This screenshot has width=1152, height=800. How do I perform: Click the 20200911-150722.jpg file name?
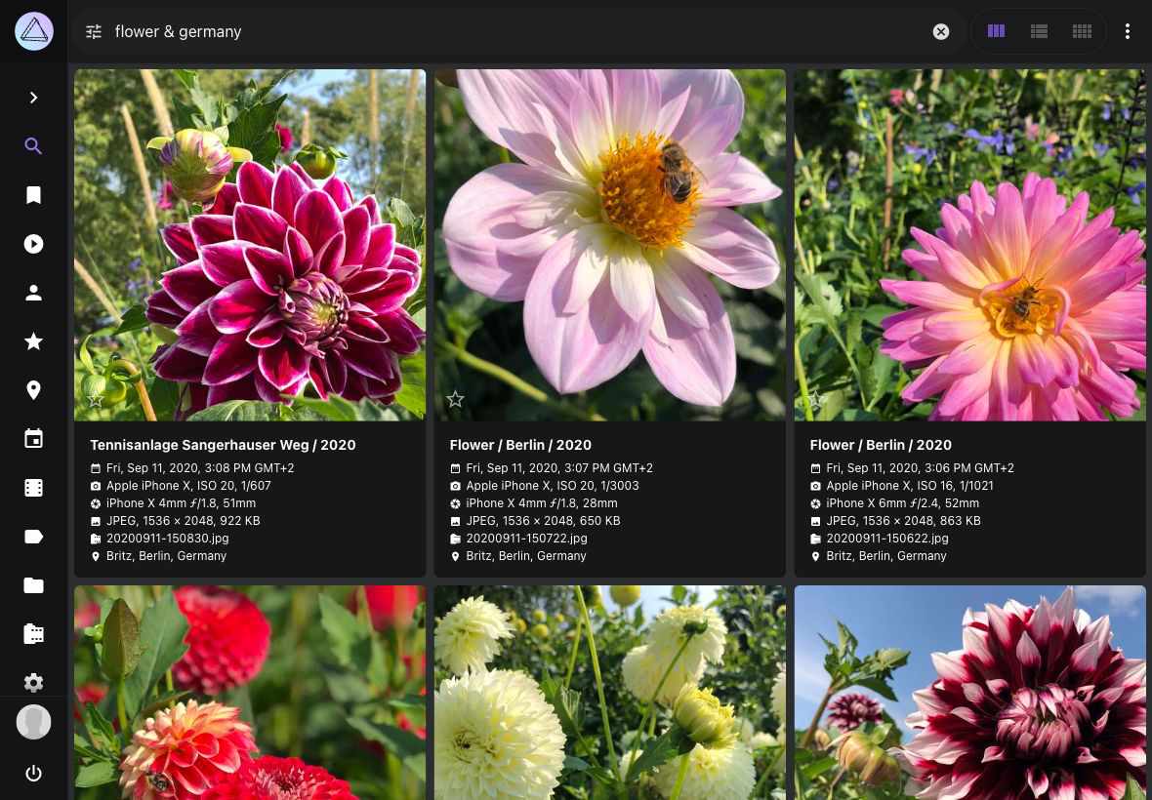526,539
